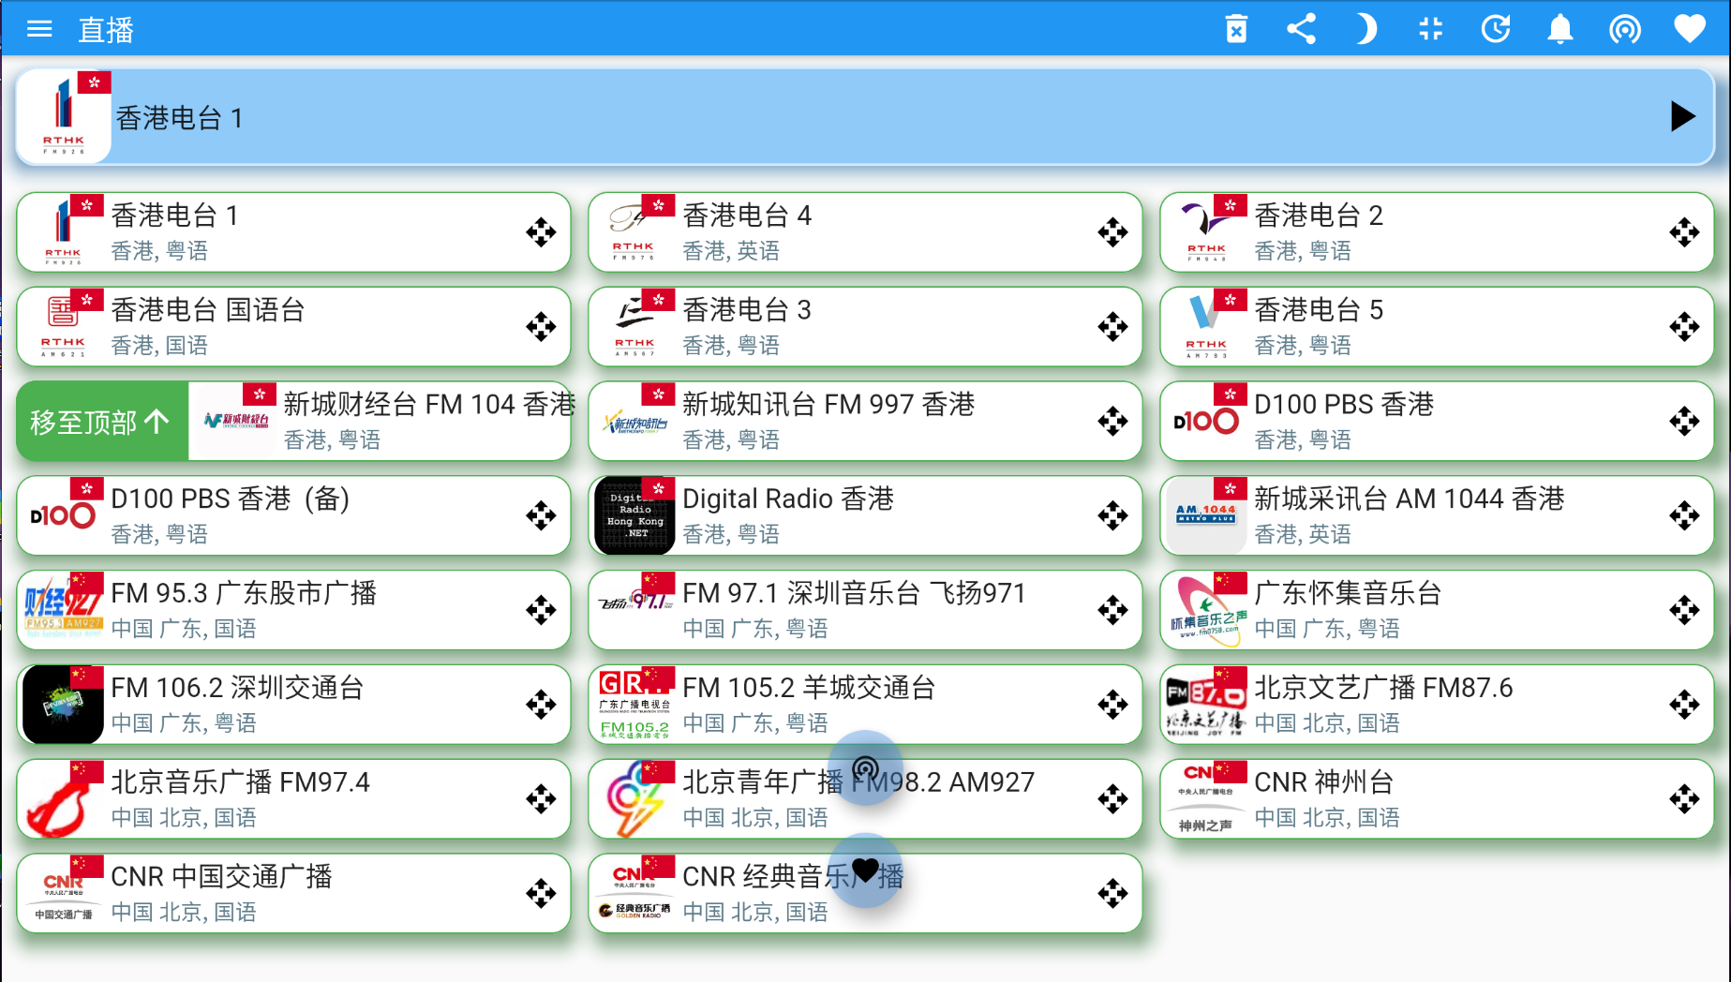Click move handle for FM 97.1 深圳音乐台
This screenshot has height=982, width=1731.
1112,610
